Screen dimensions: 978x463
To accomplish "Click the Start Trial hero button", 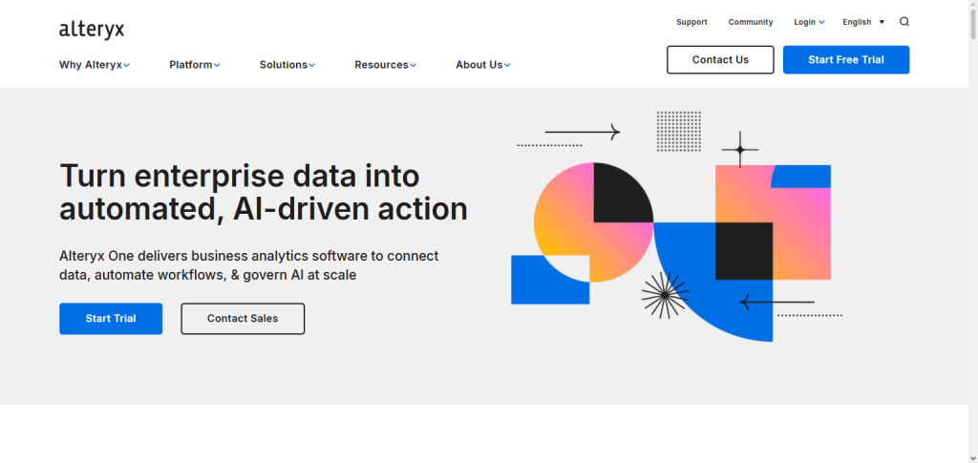I will point(111,319).
